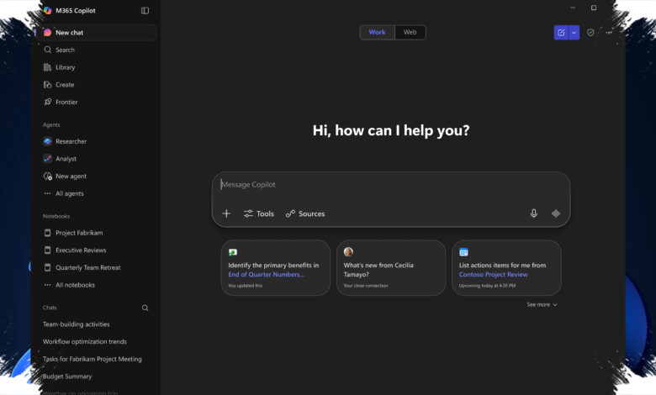656x395 pixels.
Task: Click the new chat compose button
Action: point(561,33)
